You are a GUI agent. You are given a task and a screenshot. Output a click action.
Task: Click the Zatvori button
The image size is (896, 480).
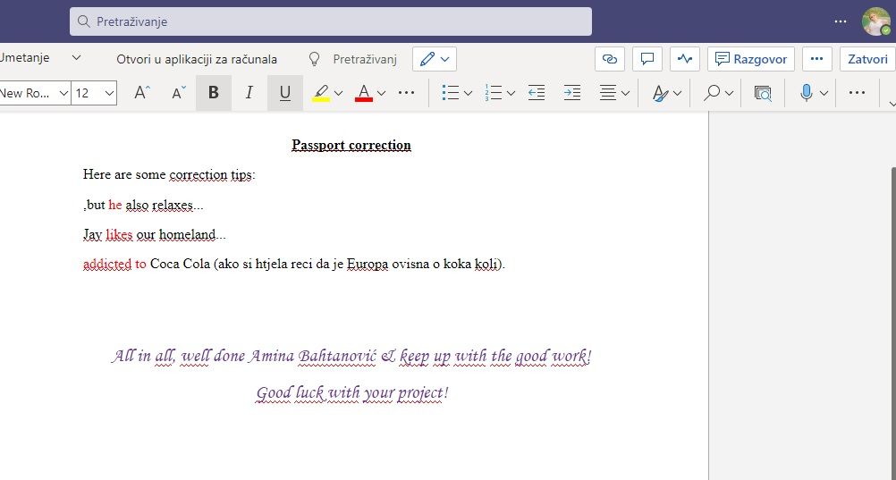click(866, 59)
